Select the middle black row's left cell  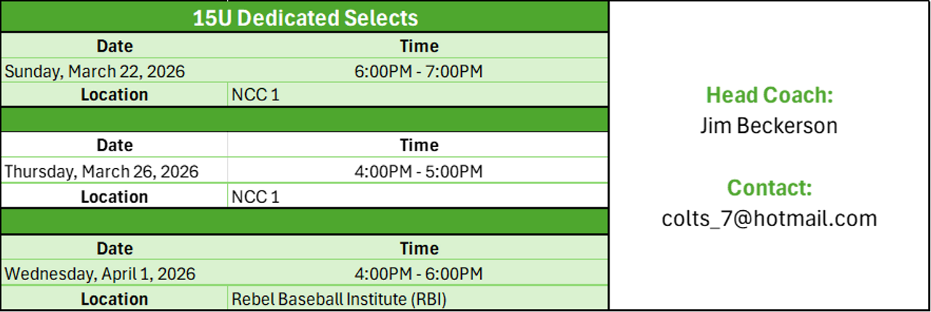point(114,169)
